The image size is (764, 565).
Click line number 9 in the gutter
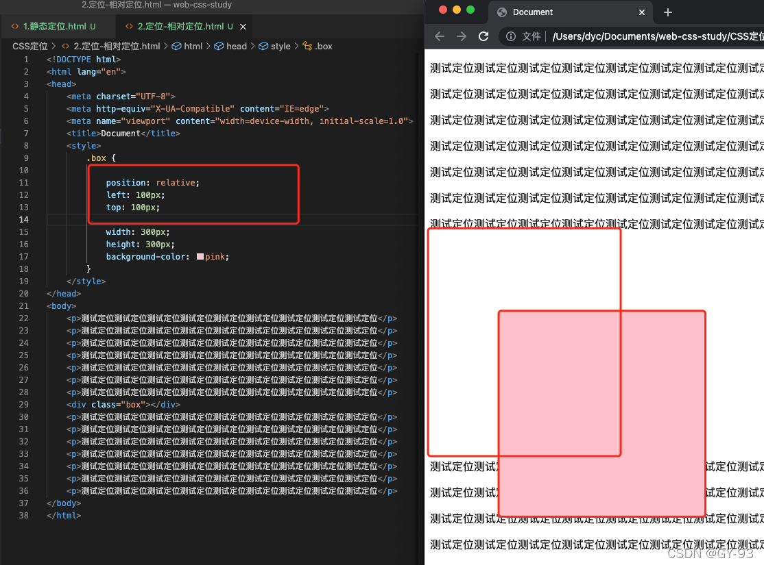pos(26,158)
